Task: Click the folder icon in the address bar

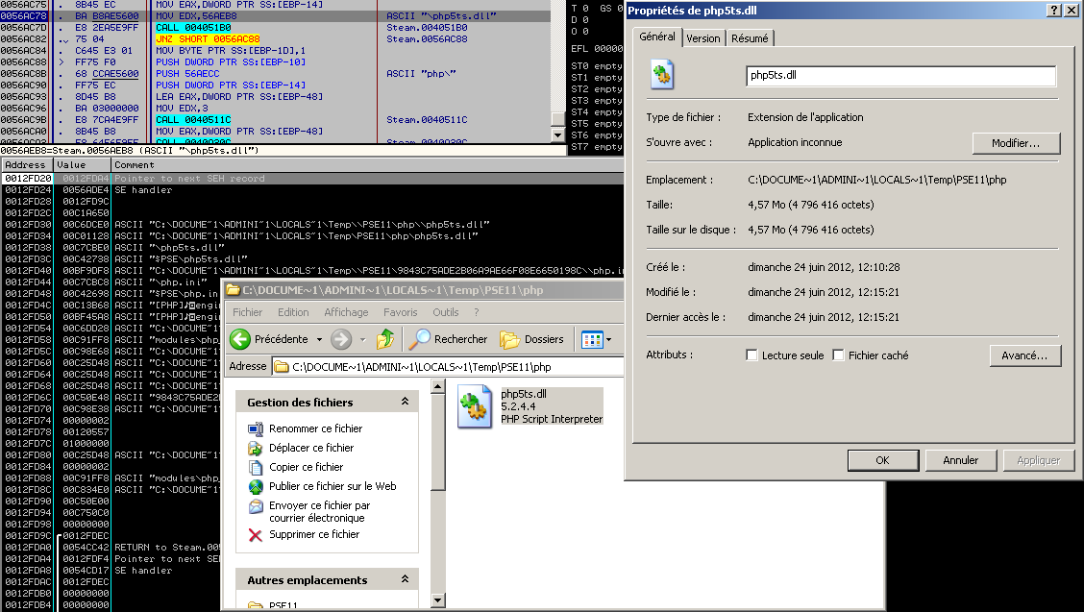Action: [x=282, y=366]
